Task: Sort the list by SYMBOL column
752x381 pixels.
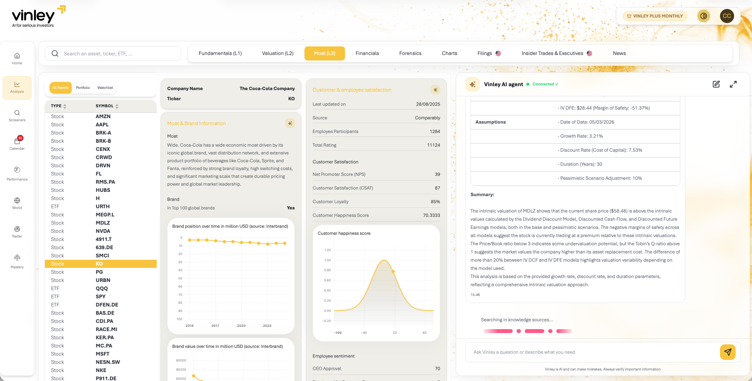Action: coord(106,106)
